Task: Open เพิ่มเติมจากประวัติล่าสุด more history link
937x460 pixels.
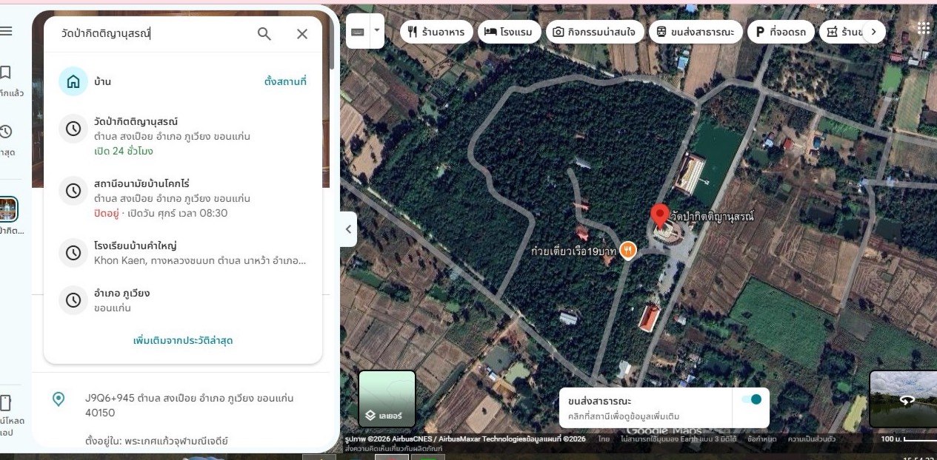Action: point(184,340)
